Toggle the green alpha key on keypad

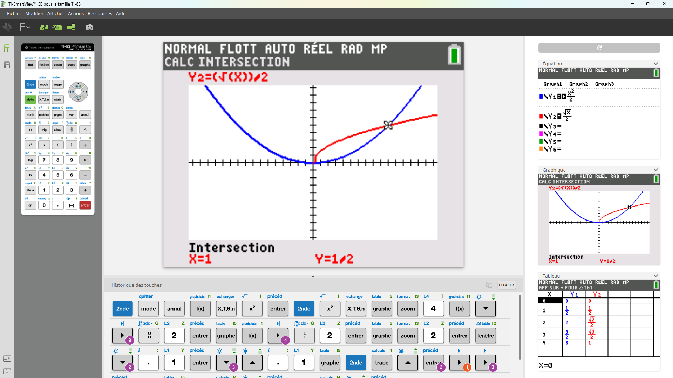point(30,99)
